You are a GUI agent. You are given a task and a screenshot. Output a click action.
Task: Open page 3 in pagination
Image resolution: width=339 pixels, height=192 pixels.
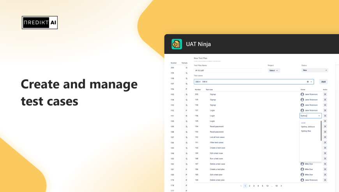click(x=254, y=186)
